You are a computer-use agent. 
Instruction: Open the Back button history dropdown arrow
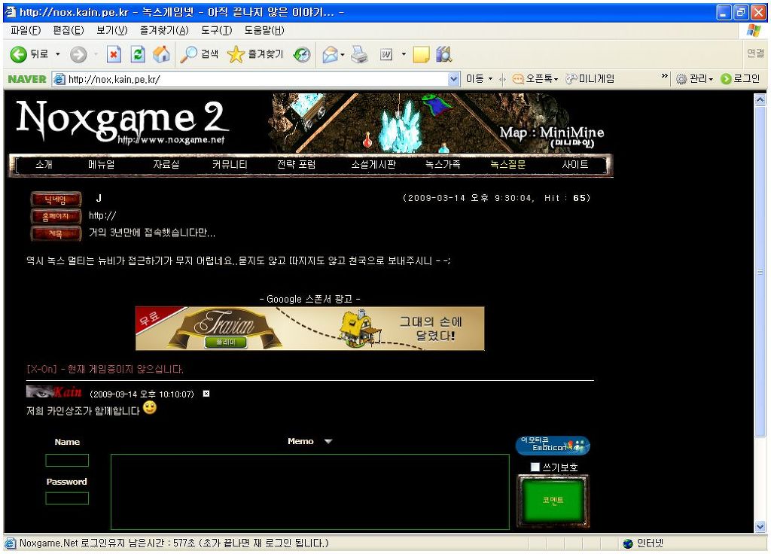[x=57, y=54]
